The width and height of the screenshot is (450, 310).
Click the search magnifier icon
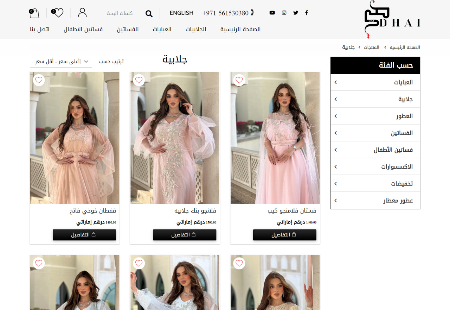[149, 13]
